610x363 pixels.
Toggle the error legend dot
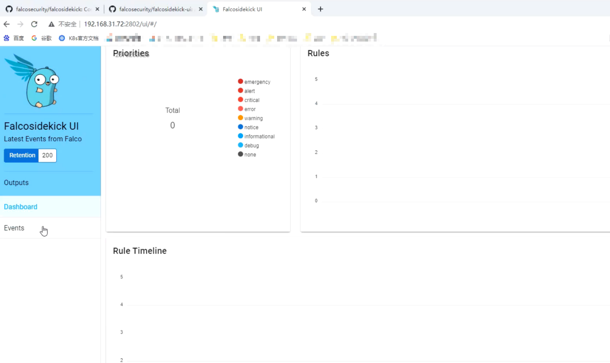(x=241, y=109)
